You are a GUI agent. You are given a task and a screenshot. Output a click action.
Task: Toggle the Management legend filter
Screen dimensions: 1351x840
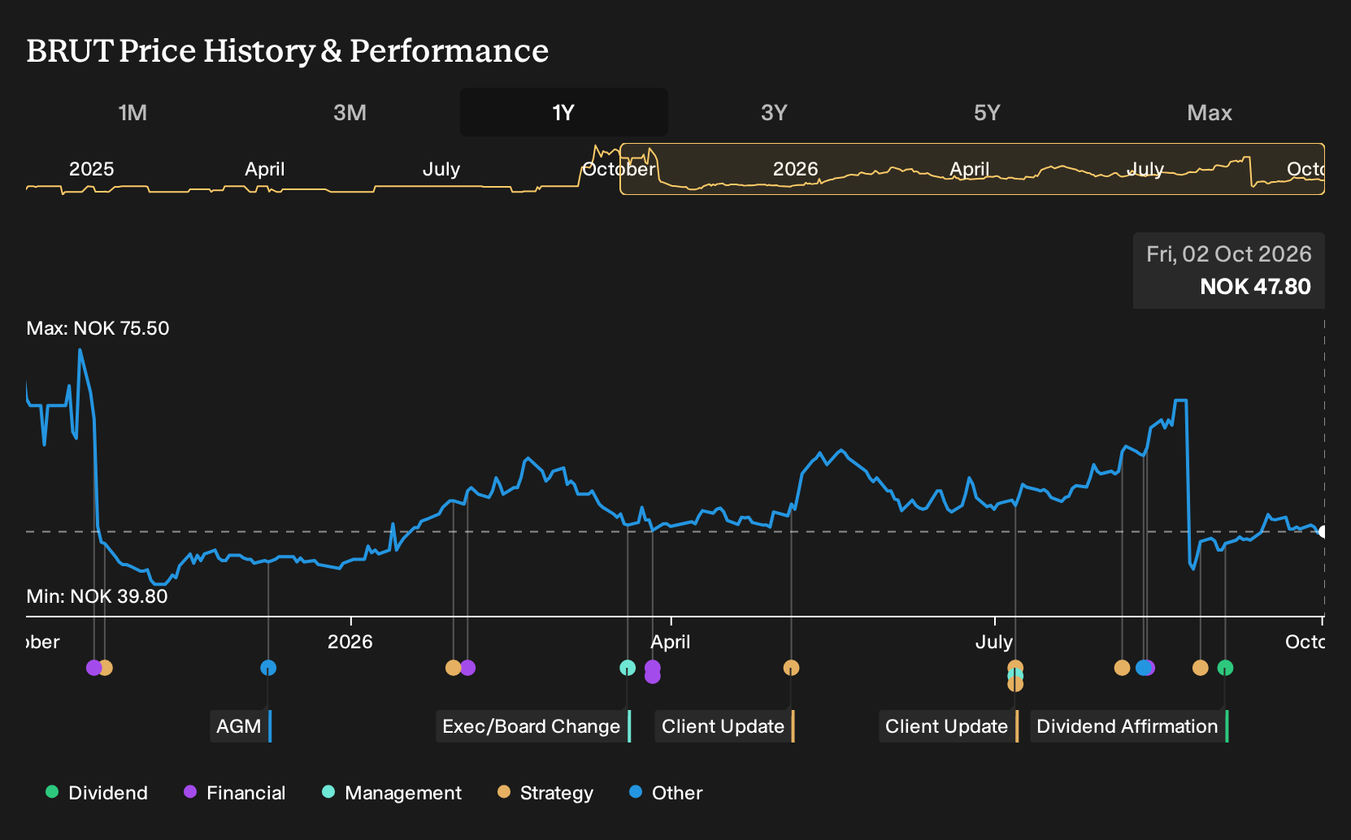pos(392,792)
